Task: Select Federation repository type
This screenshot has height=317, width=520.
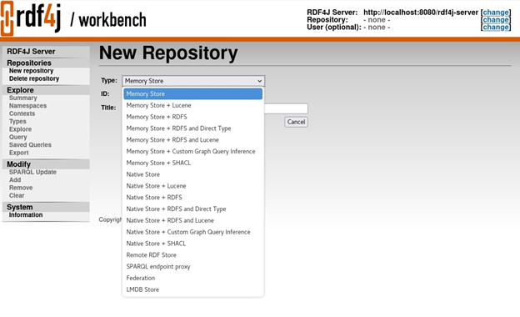Action: click(193, 278)
